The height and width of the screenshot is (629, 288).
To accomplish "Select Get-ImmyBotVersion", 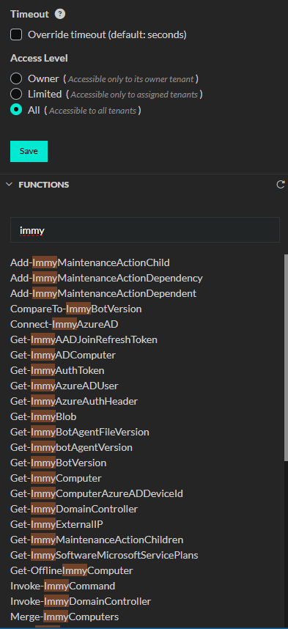I will [x=58, y=463].
